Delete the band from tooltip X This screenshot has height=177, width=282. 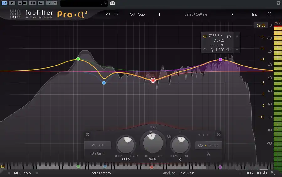(237, 37)
